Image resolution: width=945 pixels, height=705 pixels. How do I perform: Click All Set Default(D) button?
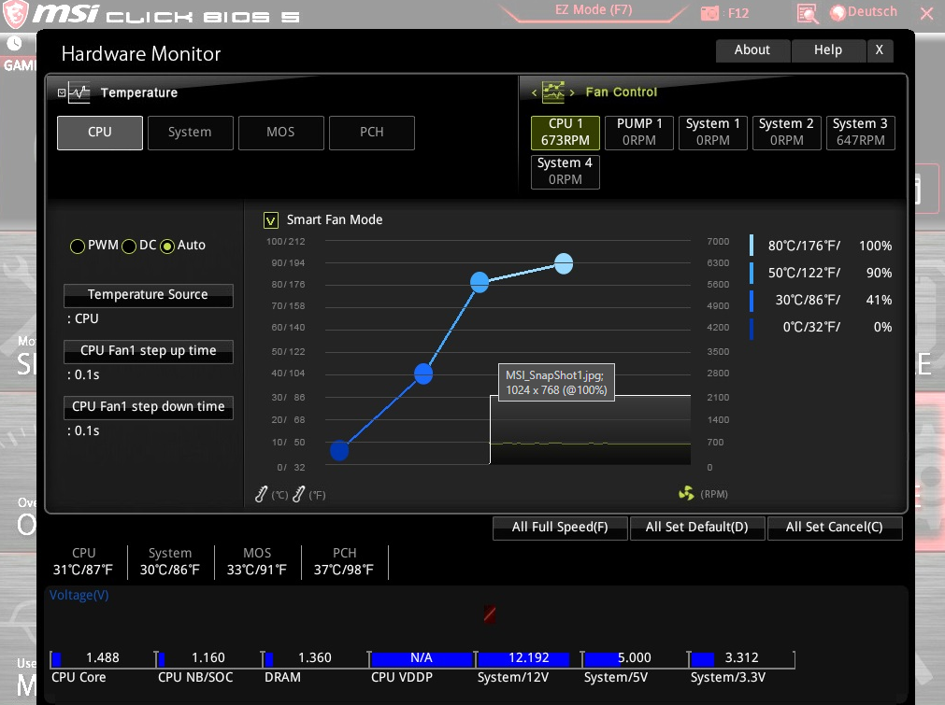pos(697,528)
